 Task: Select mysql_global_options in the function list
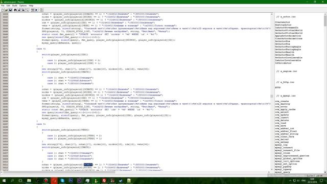[289, 158]
